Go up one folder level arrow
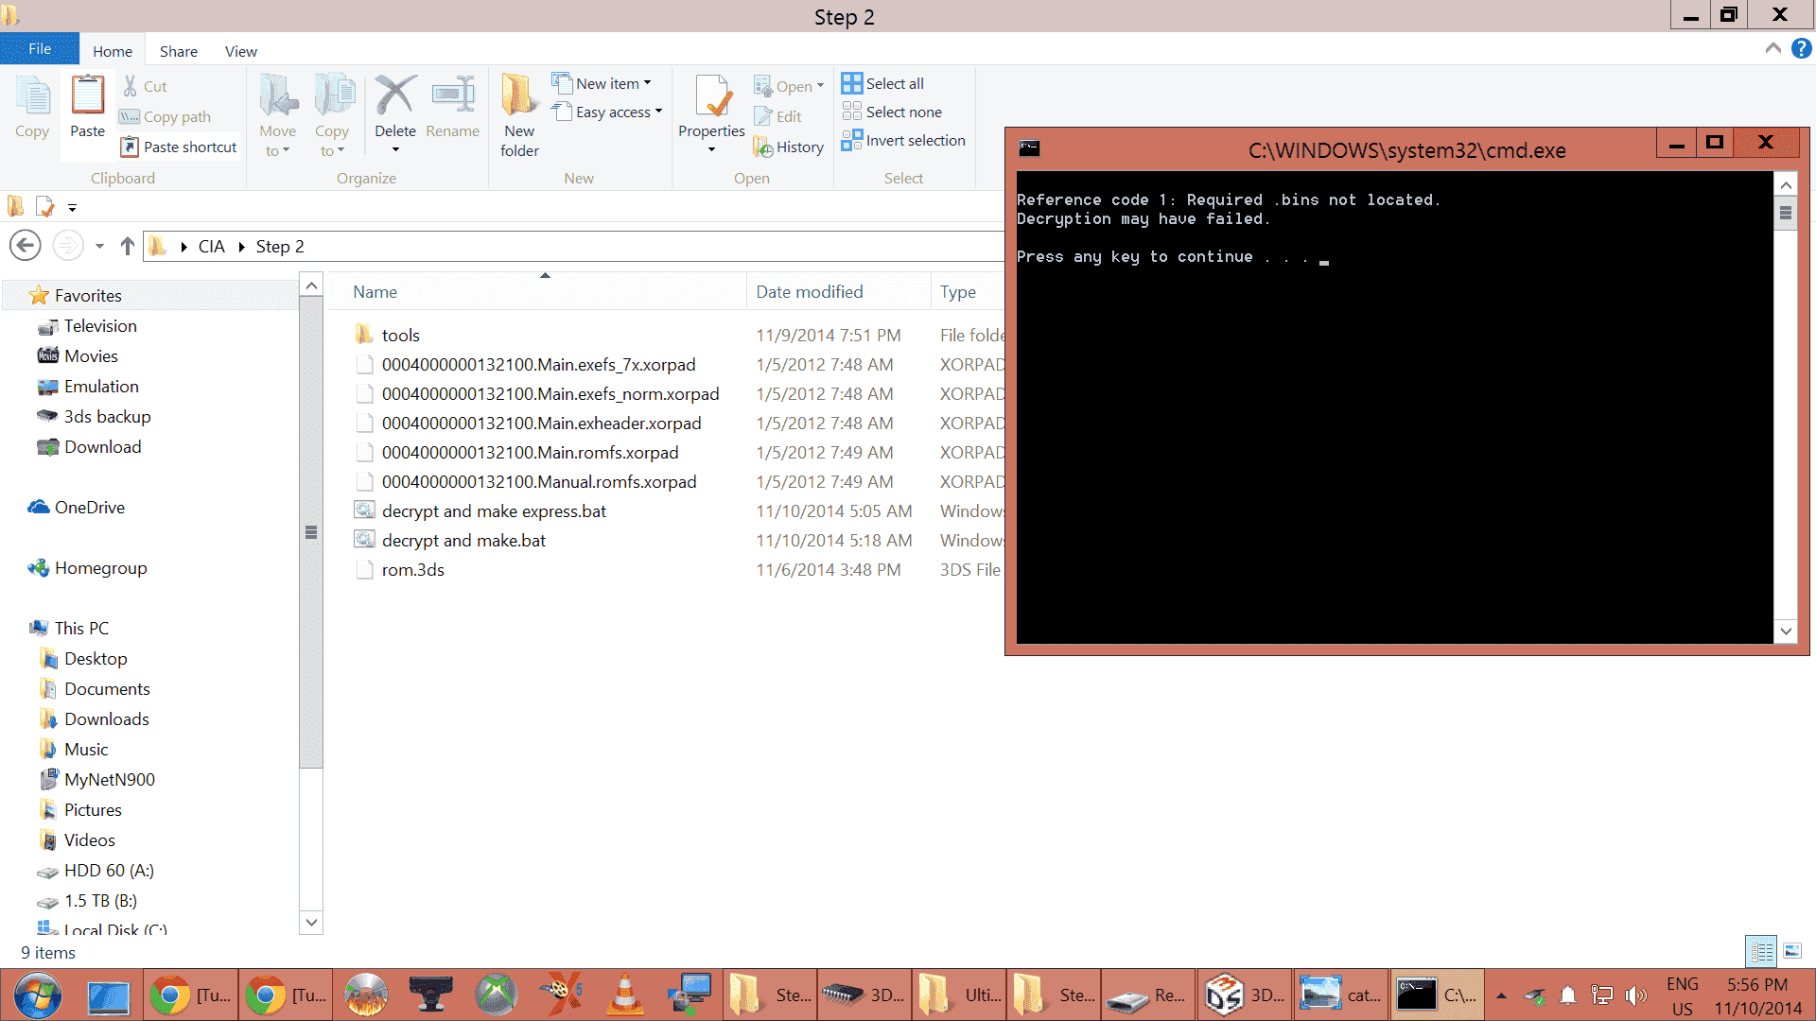This screenshot has width=1816, height=1021. point(128,246)
